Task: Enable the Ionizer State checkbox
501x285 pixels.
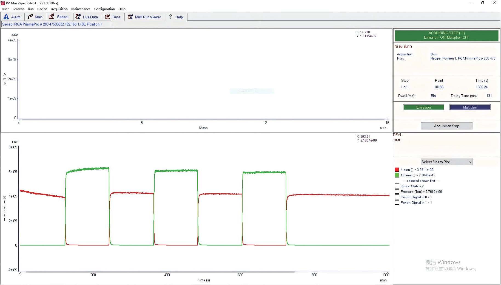Action: click(x=397, y=186)
